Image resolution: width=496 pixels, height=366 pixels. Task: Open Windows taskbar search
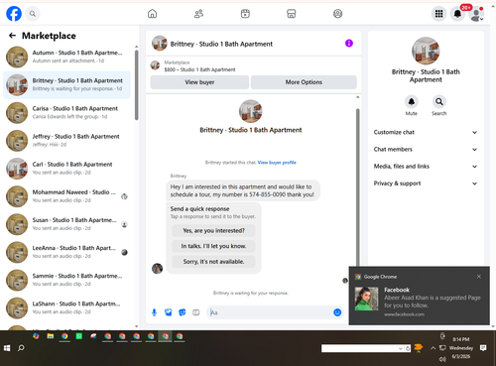[x=21, y=348]
